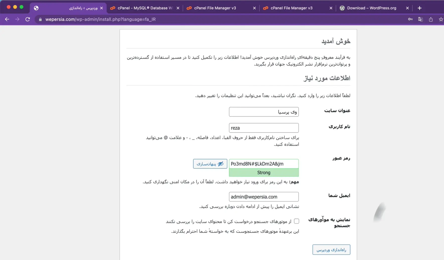Close the window with red button

[x=9, y=7]
